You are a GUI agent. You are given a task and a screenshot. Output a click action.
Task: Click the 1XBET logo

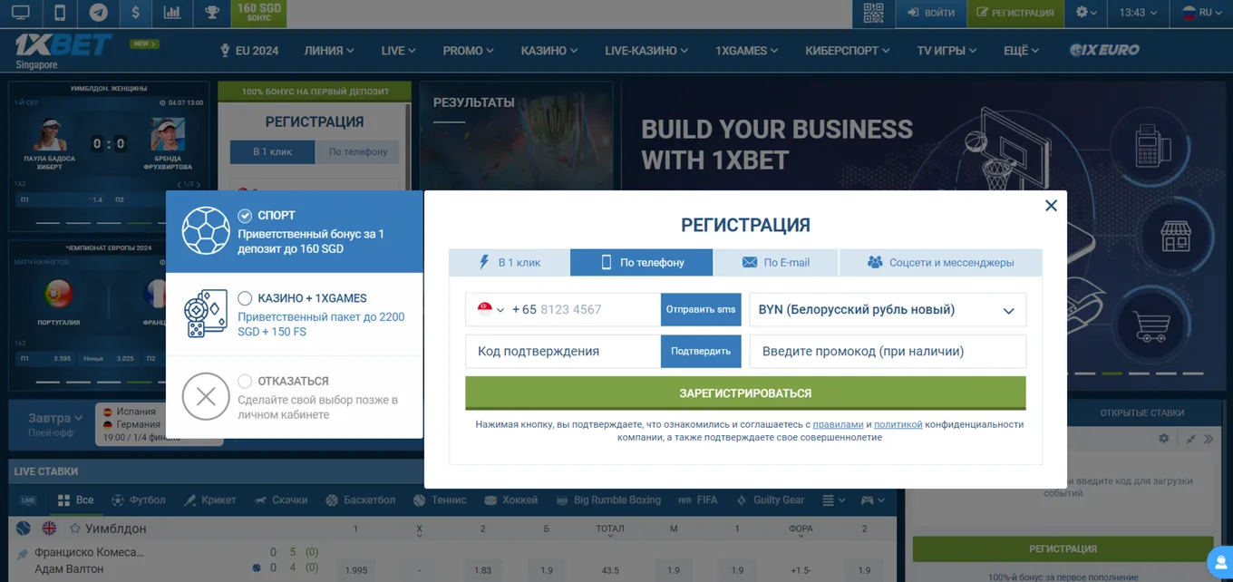pos(63,45)
